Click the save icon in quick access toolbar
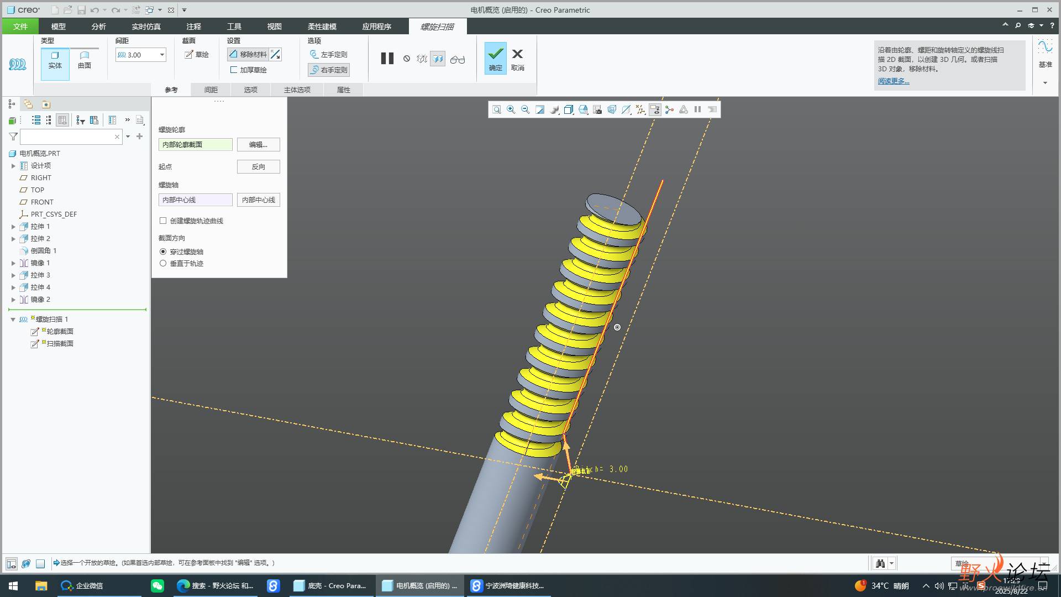Image resolution: width=1061 pixels, height=597 pixels. (x=81, y=10)
